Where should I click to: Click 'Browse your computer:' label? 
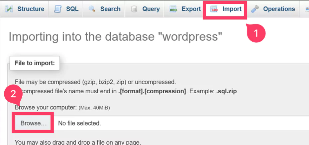coord(46,108)
